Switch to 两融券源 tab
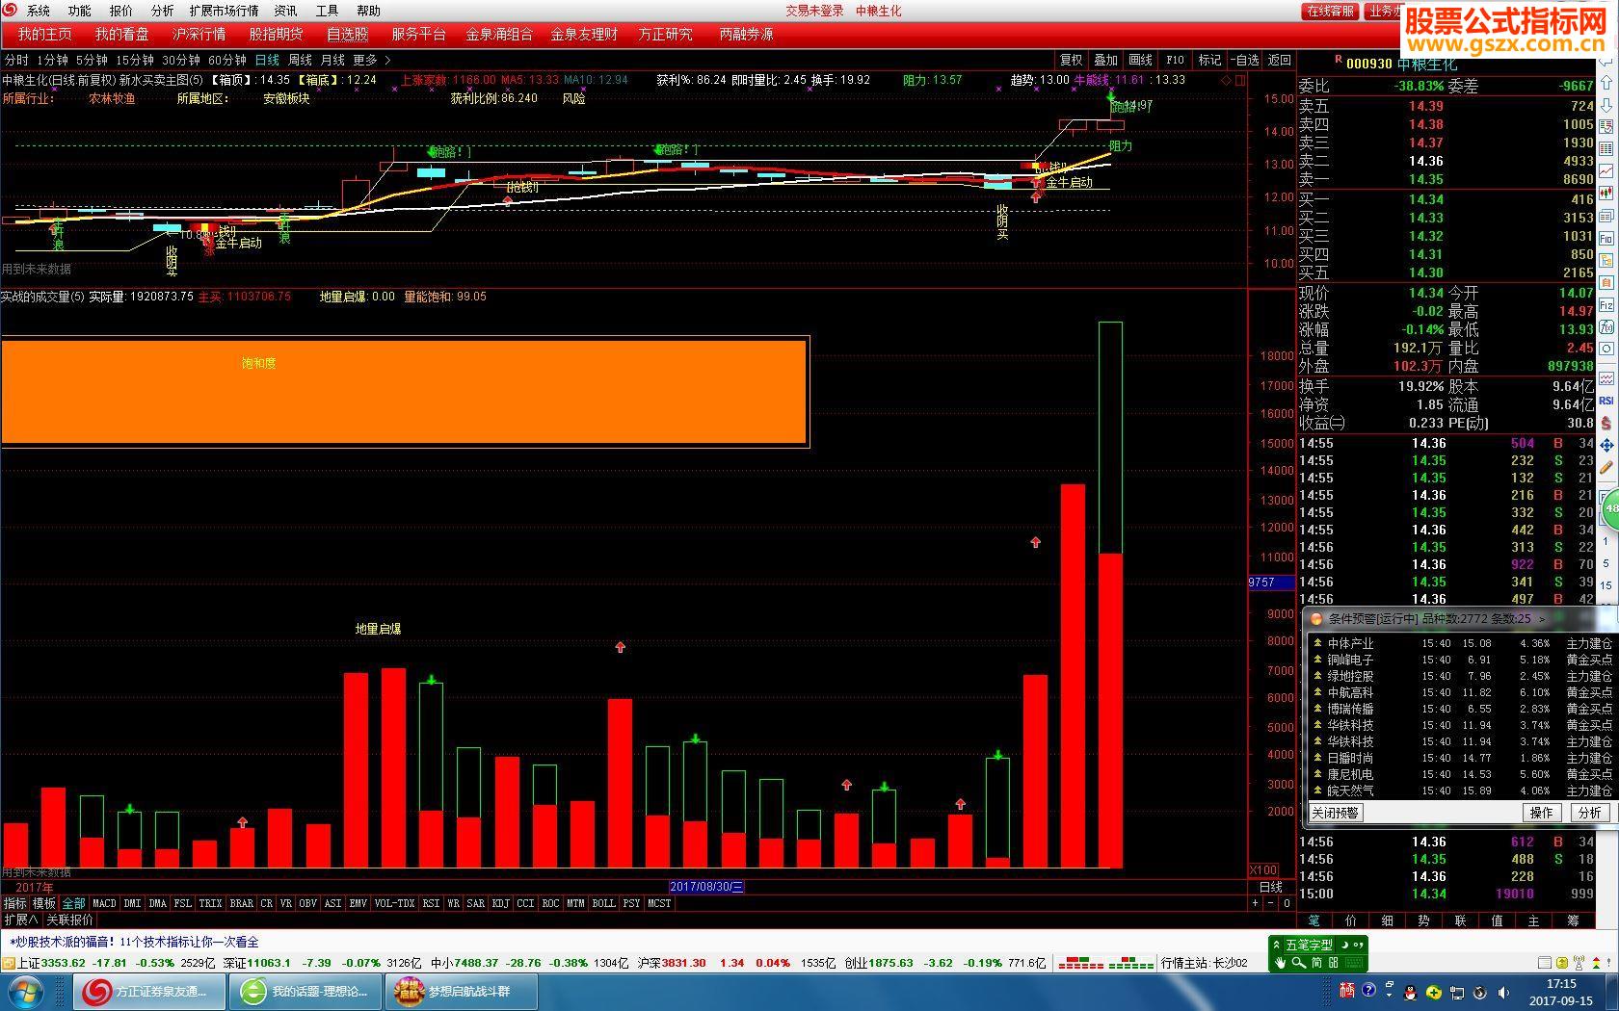Screen dimensions: 1619x1011 click(746, 35)
